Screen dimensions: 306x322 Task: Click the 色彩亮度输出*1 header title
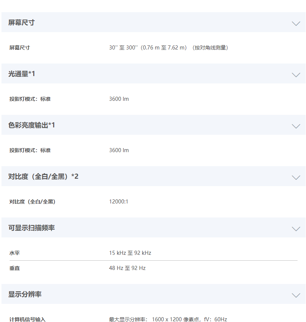(x=32, y=125)
